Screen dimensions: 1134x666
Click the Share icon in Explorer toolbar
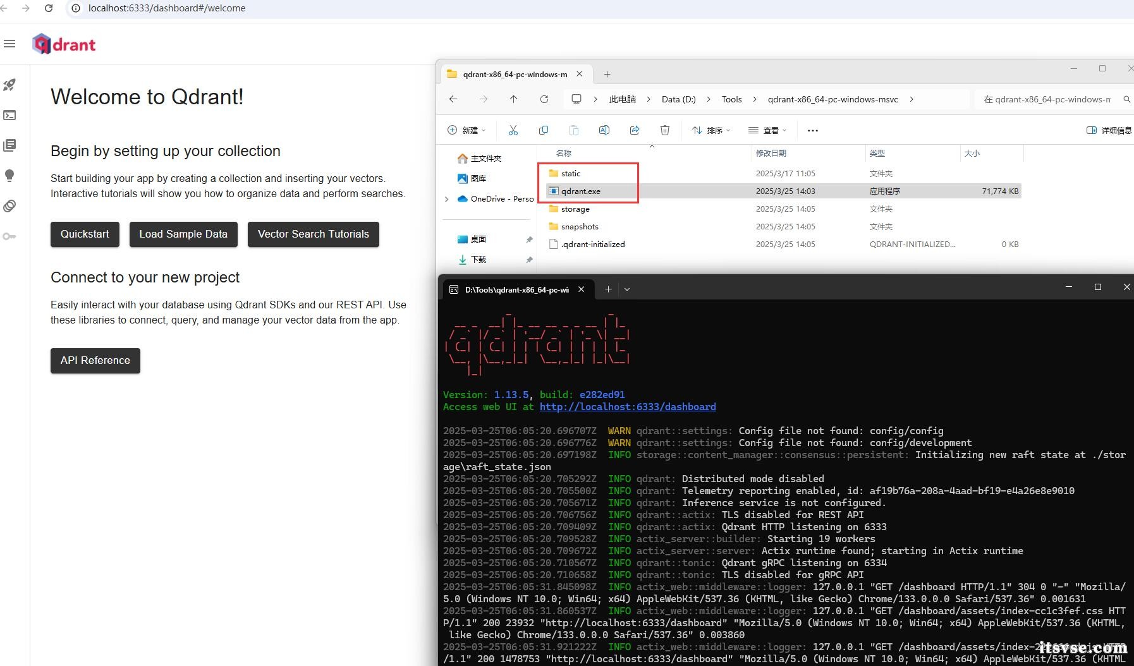635,130
